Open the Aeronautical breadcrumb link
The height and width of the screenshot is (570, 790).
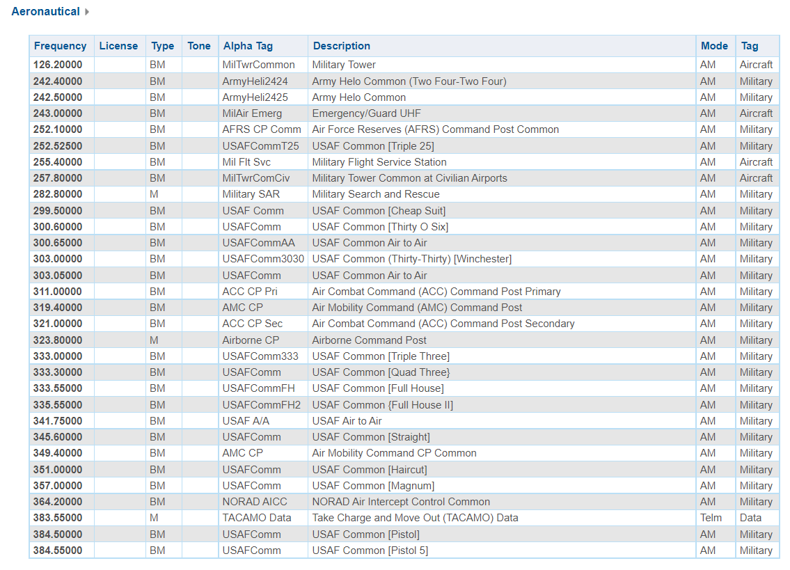45,12
